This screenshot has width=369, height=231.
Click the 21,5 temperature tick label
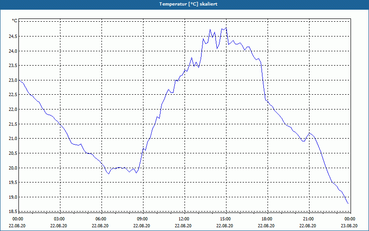[x=13, y=124]
